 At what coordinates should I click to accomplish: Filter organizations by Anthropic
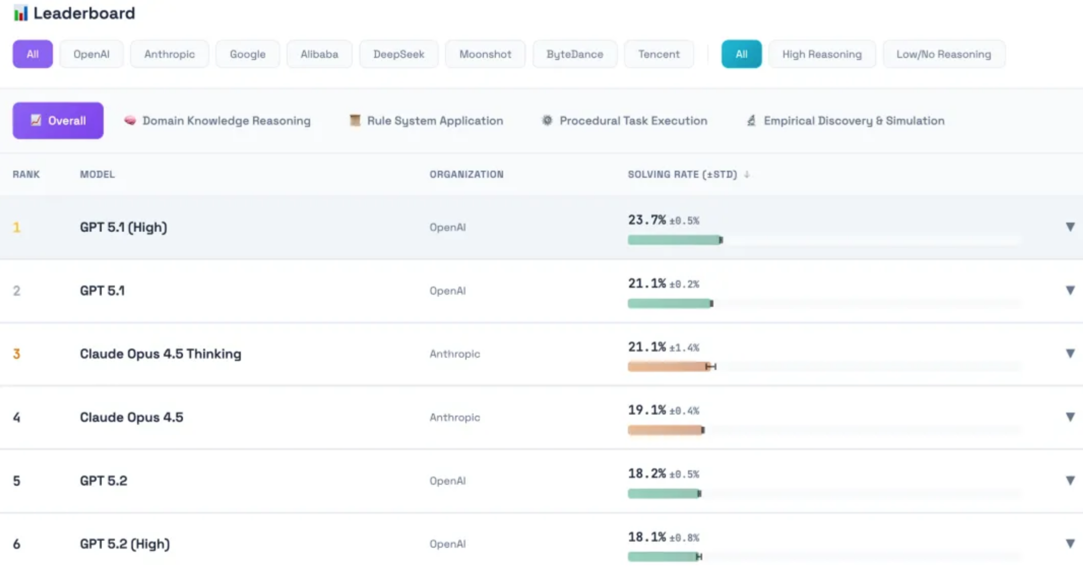[x=169, y=54]
